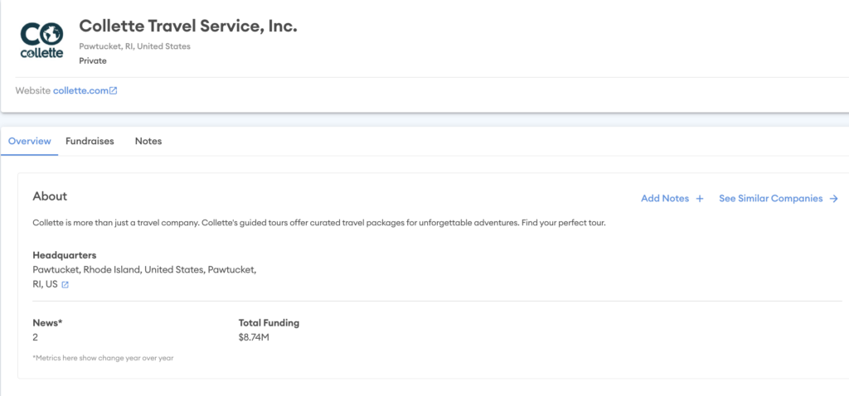Click the Private status label

pyautogui.click(x=93, y=60)
